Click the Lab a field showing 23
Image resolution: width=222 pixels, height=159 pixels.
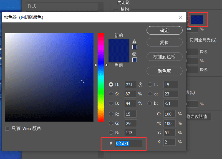click(x=171, y=94)
